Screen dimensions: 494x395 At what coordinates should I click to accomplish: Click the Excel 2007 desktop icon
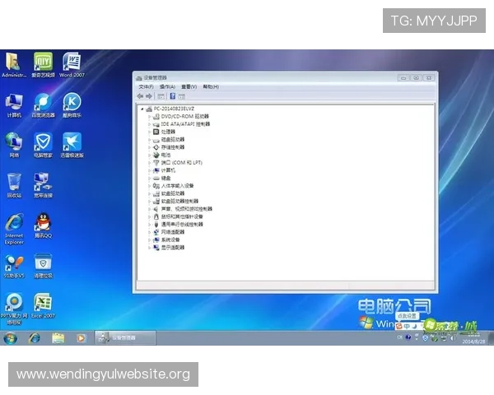(x=43, y=303)
